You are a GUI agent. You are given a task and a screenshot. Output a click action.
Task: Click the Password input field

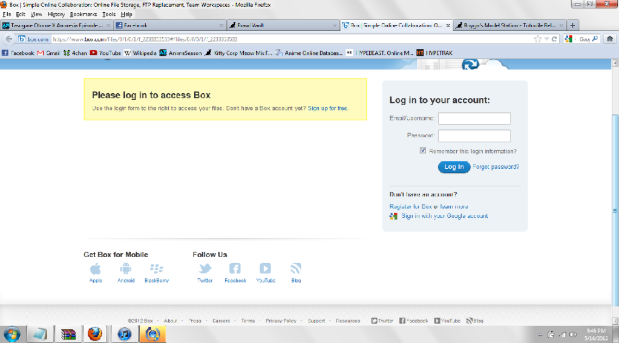pyautogui.click(x=474, y=136)
